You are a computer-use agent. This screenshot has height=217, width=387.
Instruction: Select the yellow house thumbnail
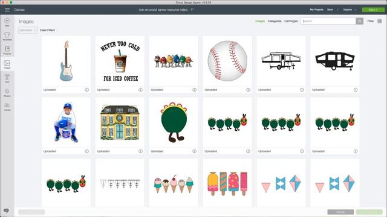(x=120, y=122)
